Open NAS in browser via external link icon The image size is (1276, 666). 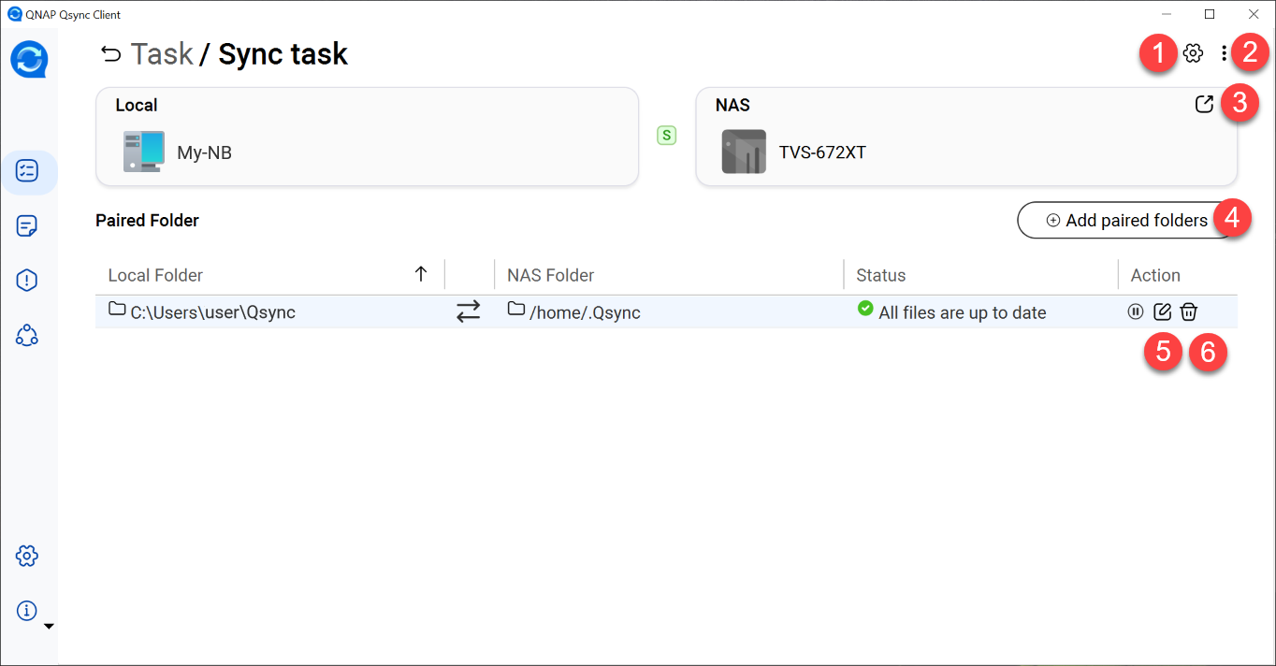coord(1204,105)
